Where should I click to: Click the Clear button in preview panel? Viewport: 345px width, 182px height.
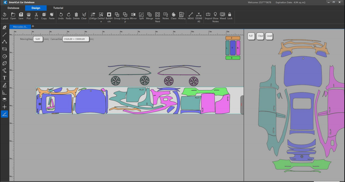pos(261,36)
